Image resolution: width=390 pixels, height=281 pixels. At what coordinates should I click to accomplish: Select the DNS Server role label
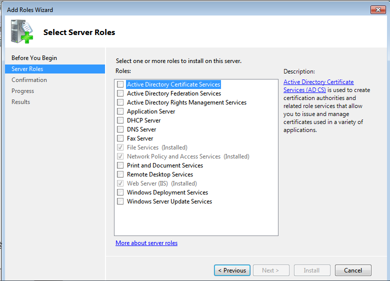click(141, 129)
